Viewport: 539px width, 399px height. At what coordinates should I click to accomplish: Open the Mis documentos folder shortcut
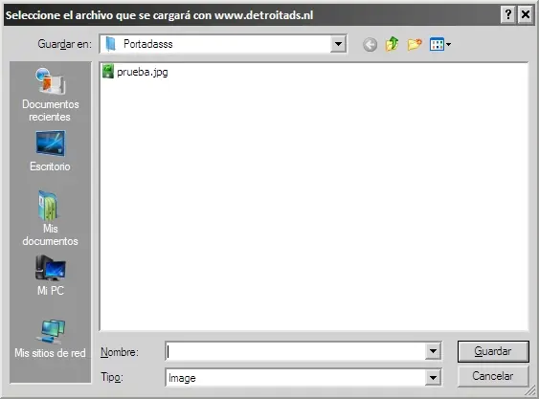click(50, 218)
